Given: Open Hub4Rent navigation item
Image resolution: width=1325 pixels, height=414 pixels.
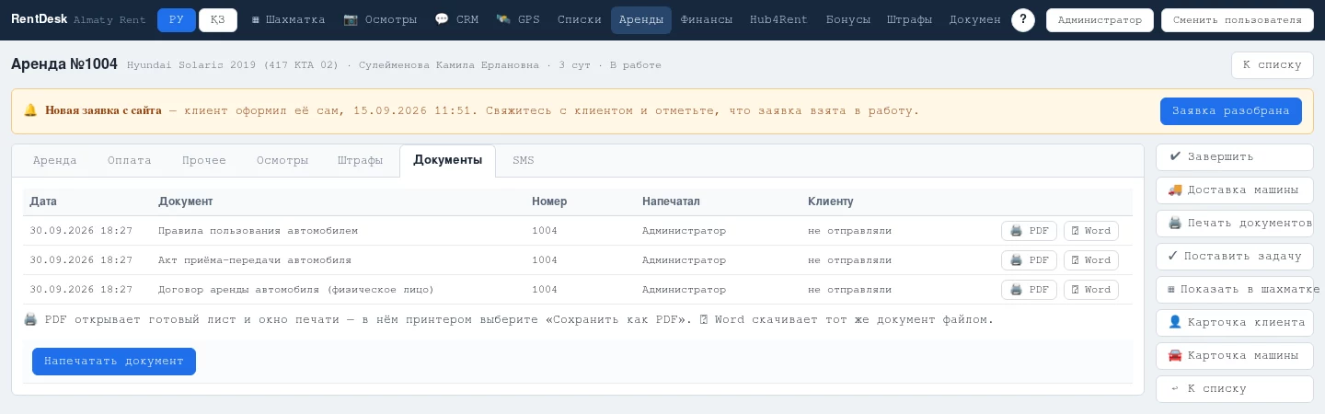Looking at the screenshot, I should pos(778,20).
